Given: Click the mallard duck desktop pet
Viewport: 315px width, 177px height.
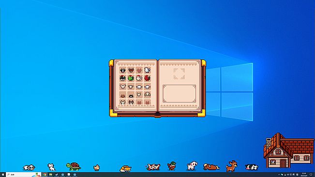Looking at the screenshot, I should pos(172,166).
